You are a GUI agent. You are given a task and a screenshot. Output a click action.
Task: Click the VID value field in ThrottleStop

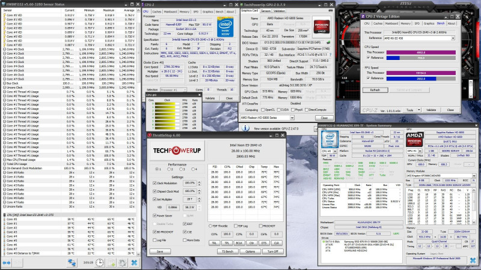tap(173, 207)
